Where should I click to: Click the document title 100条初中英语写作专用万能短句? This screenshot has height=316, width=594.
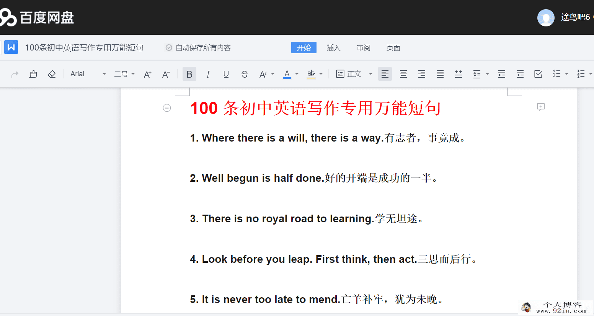pyautogui.click(x=84, y=48)
